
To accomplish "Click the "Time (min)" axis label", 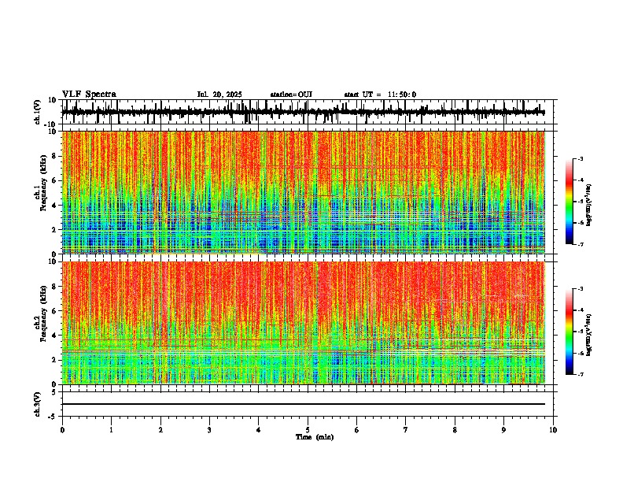I will [315, 437].
